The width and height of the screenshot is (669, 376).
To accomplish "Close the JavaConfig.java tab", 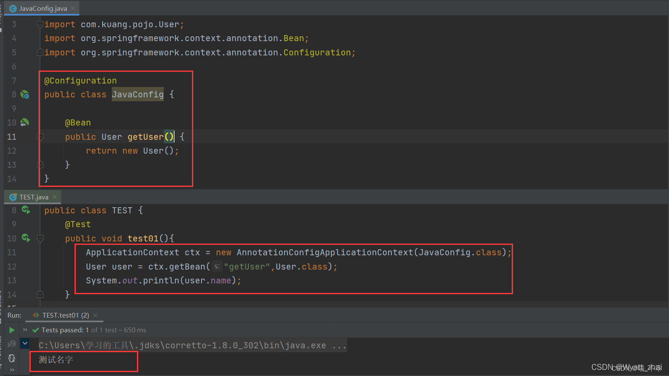I will (x=73, y=8).
